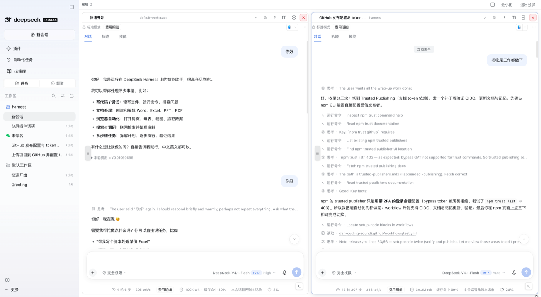Start a 新会话 from sidebar
The image size is (541, 297).
[39, 35]
